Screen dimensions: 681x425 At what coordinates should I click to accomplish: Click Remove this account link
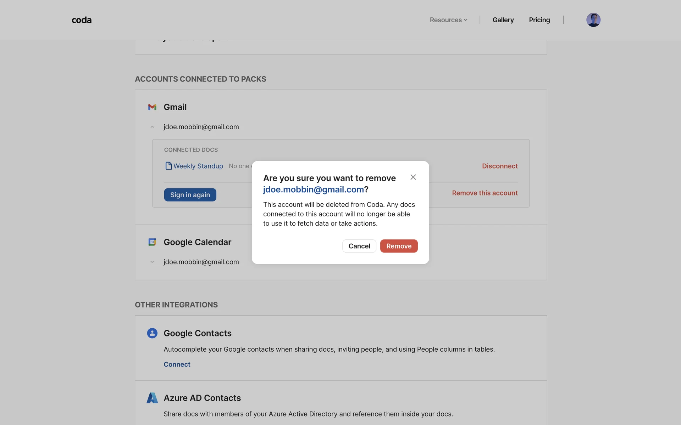(x=485, y=193)
